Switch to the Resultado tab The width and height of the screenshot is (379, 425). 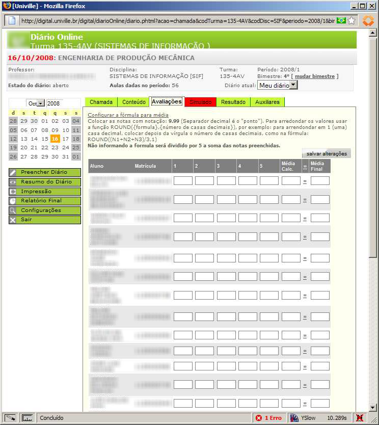pos(233,102)
